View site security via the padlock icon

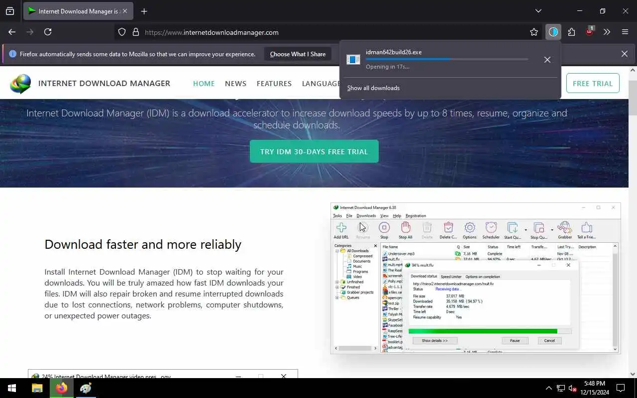click(135, 32)
